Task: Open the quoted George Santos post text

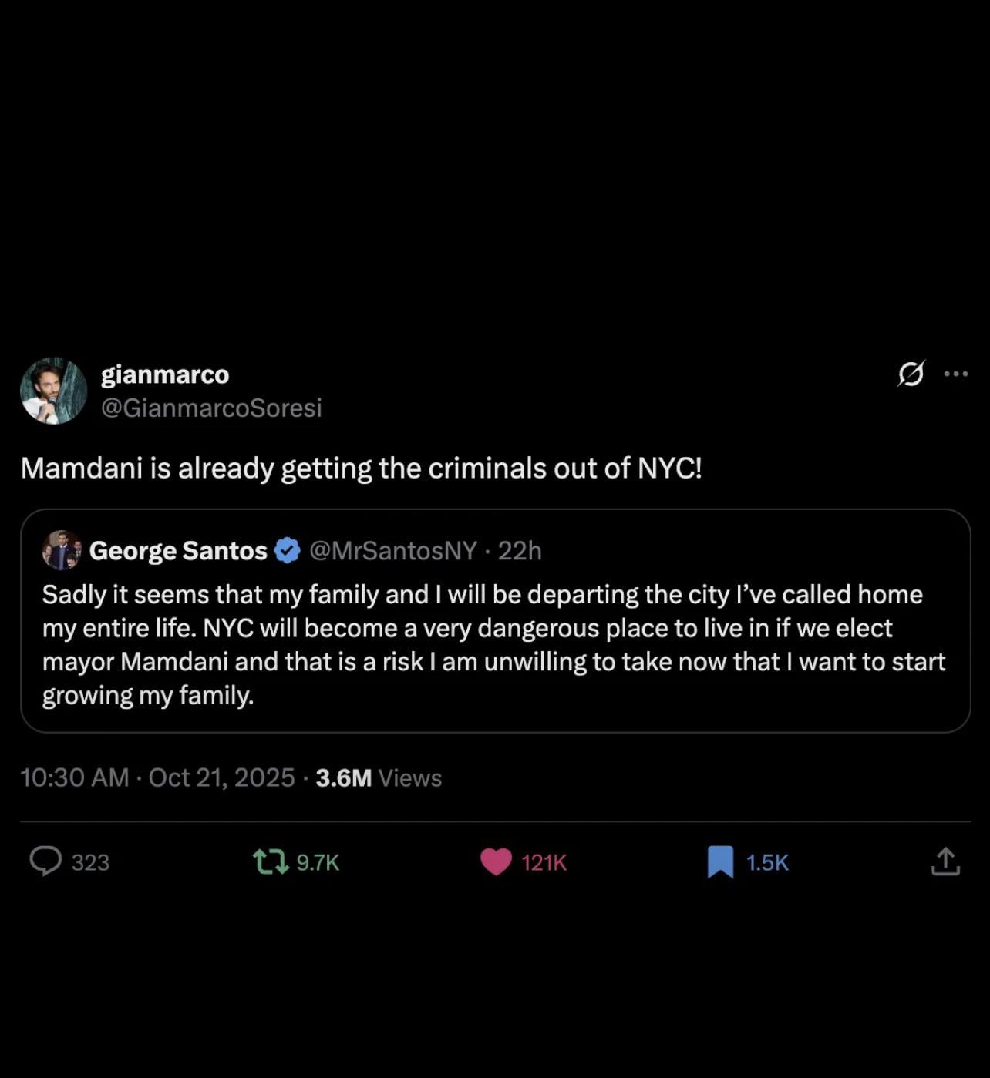Action: 493,645
